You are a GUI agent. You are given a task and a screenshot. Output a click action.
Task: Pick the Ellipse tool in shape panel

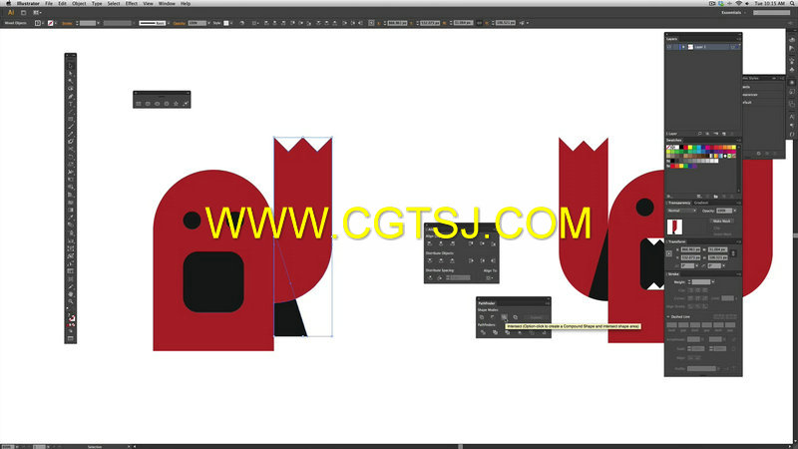coord(158,104)
